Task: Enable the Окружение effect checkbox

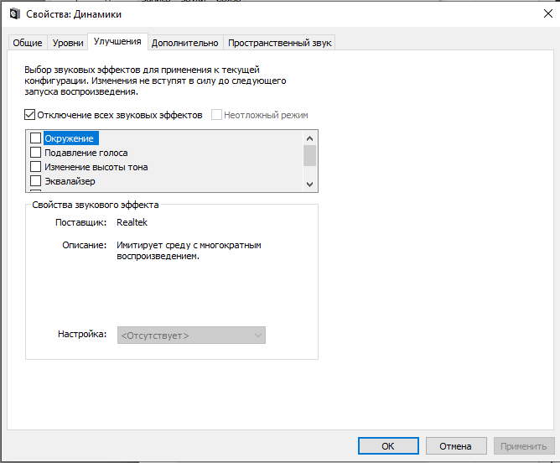Action: coord(35,138)
